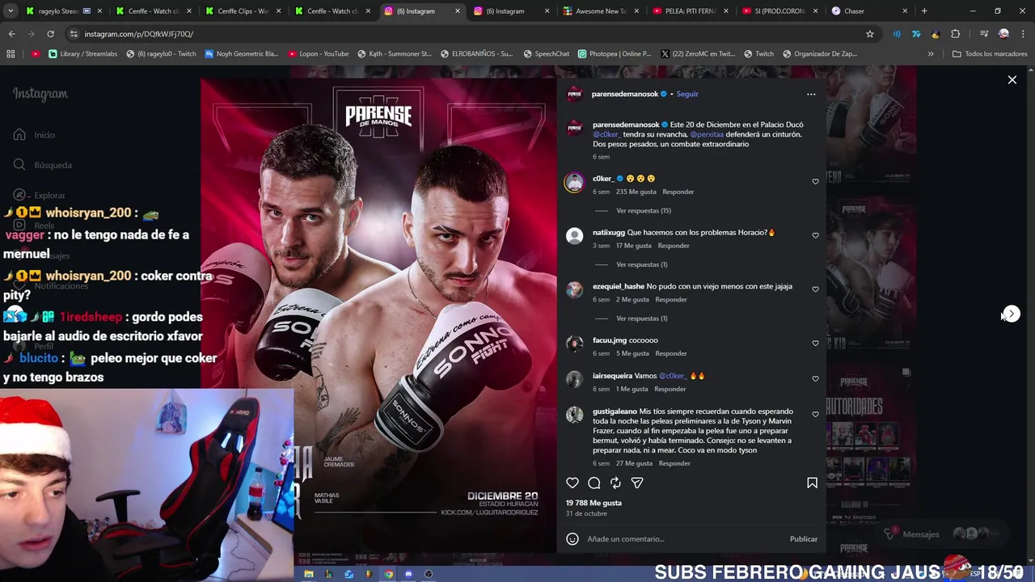Like ezequiel_hashe comment with small heart

[815, 289]
